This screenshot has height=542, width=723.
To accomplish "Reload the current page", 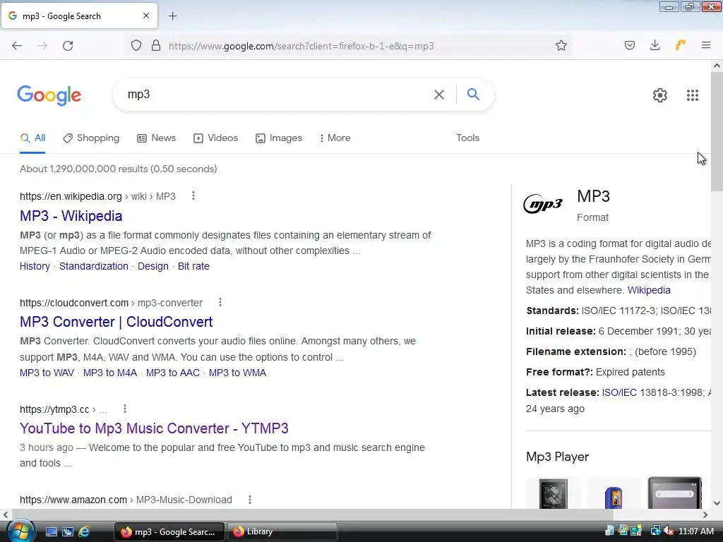I will click(x=68, y=46).
